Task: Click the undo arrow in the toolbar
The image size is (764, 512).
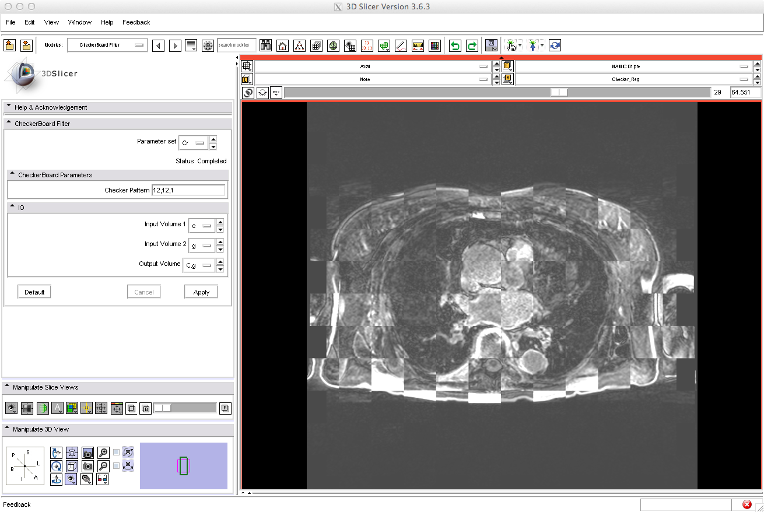Action: 455,45
